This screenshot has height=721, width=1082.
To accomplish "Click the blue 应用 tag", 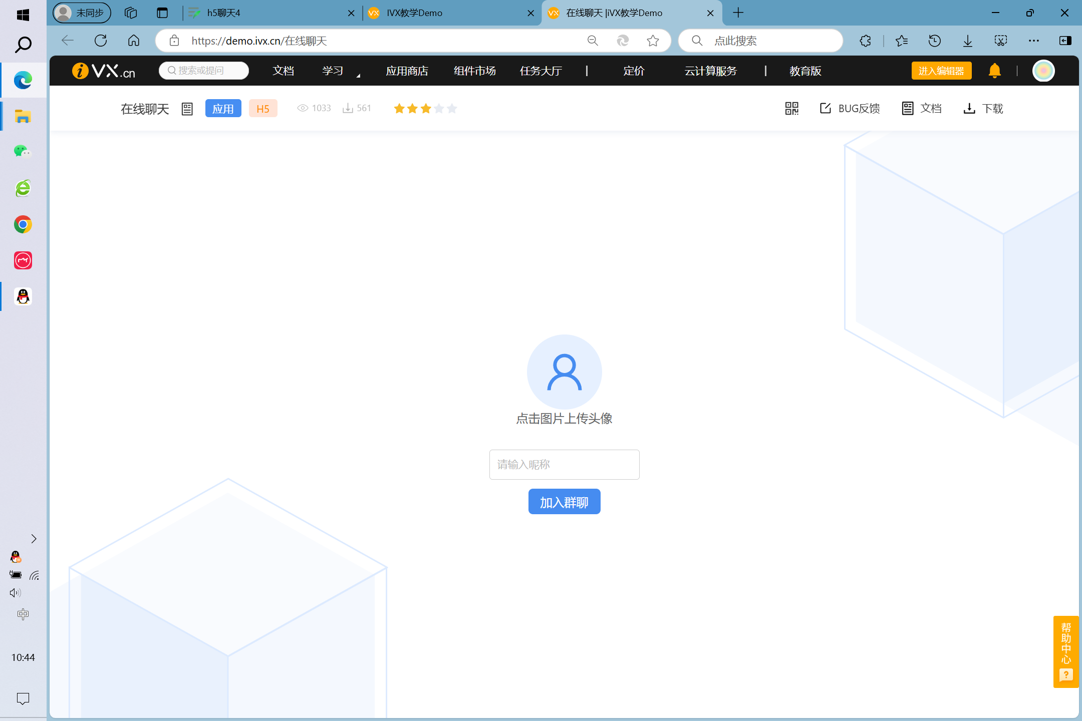I will coord(223,108).
